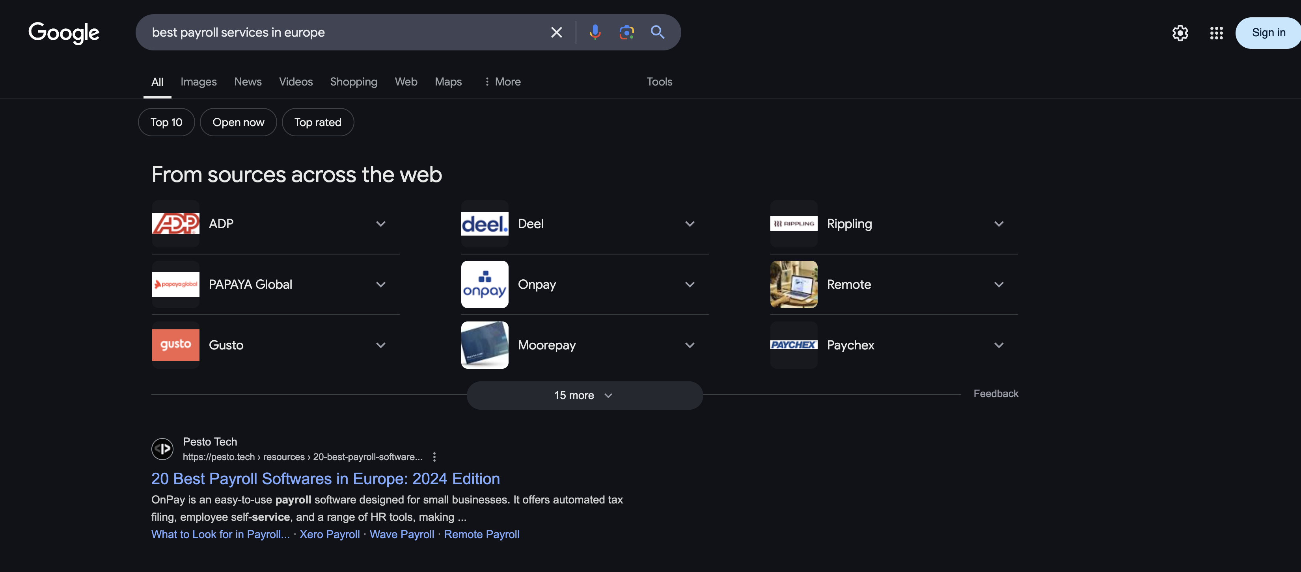Viewport: 1301px width, 572px height.
Task: Clear the search query with X icon
Action: click(x=556, y=32)
